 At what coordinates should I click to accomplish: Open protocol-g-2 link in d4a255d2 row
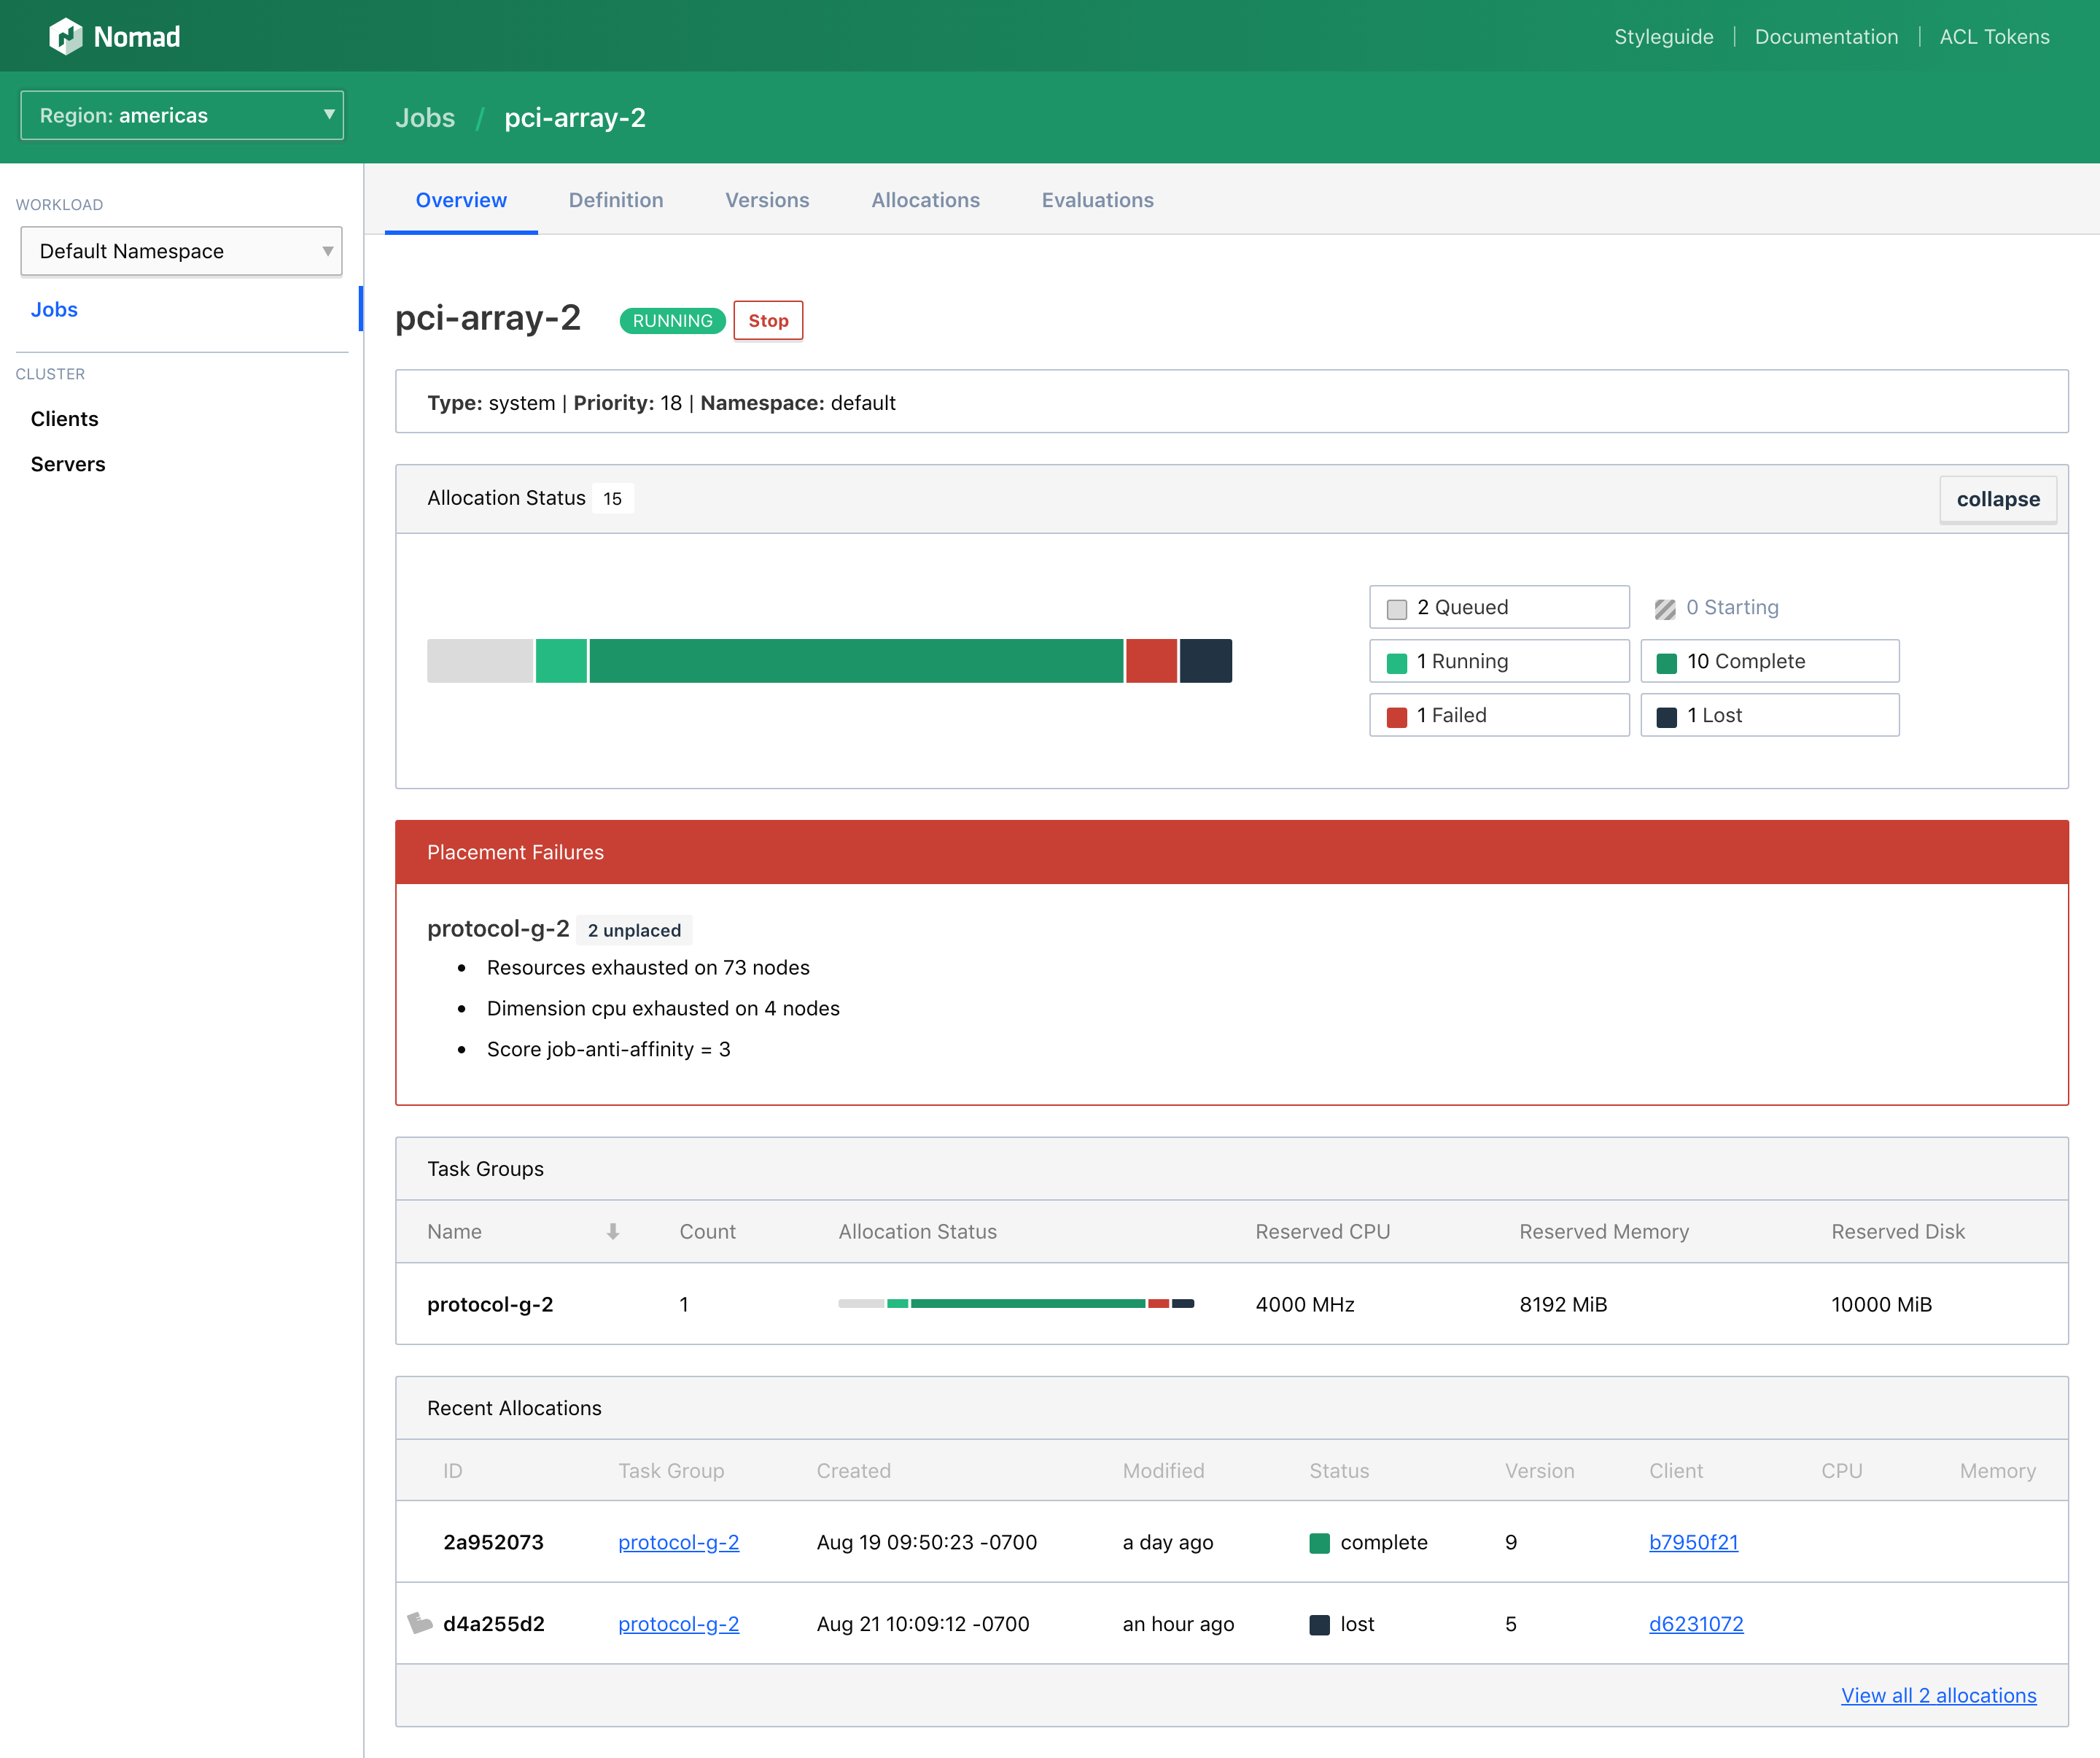click(678, 1623)
